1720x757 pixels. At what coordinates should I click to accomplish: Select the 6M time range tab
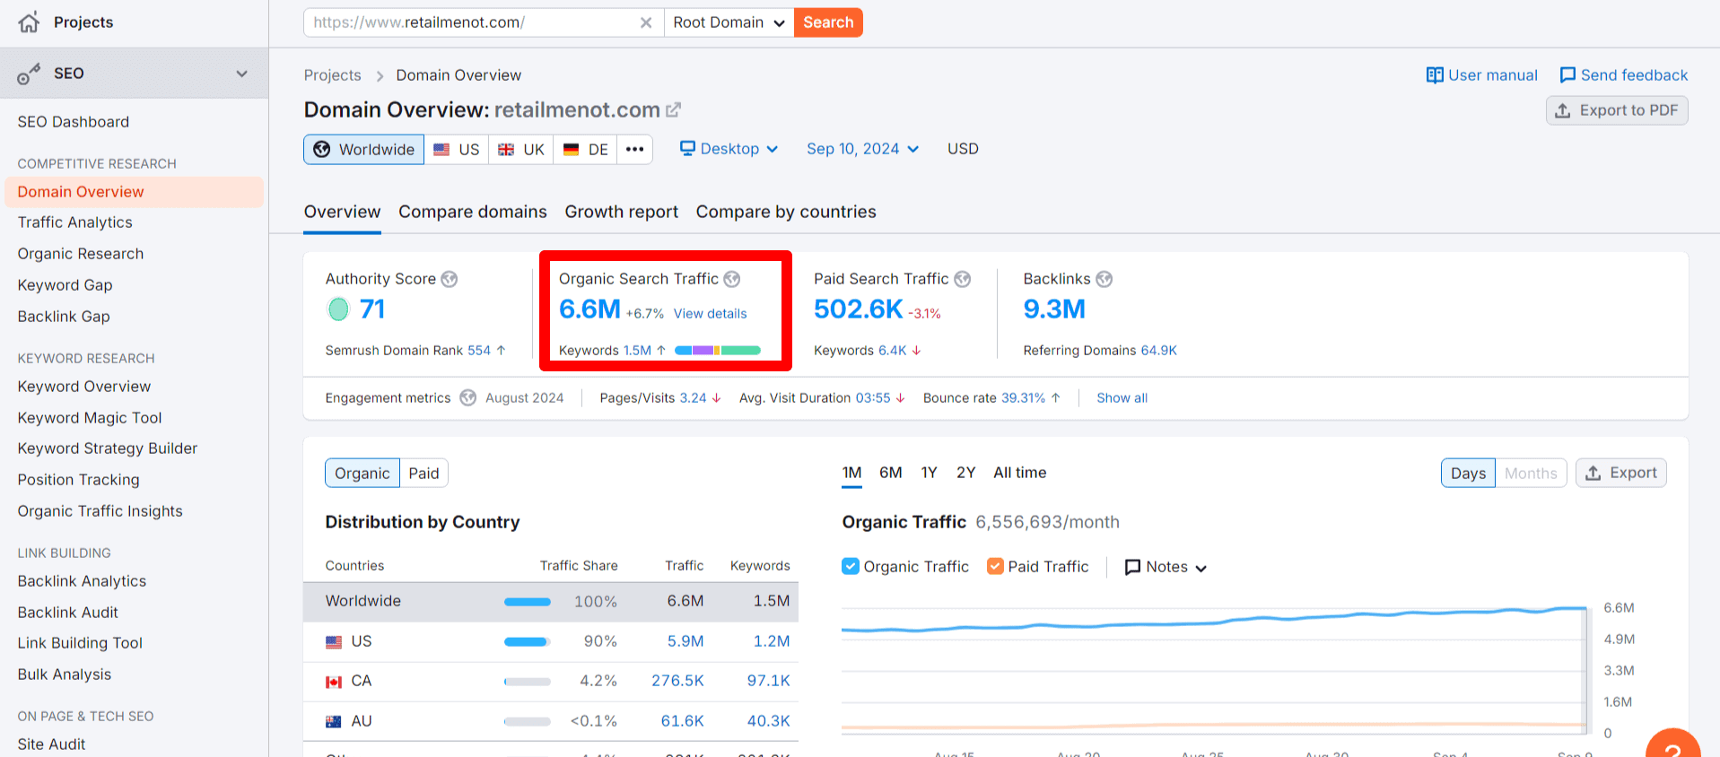pos(890,473)
